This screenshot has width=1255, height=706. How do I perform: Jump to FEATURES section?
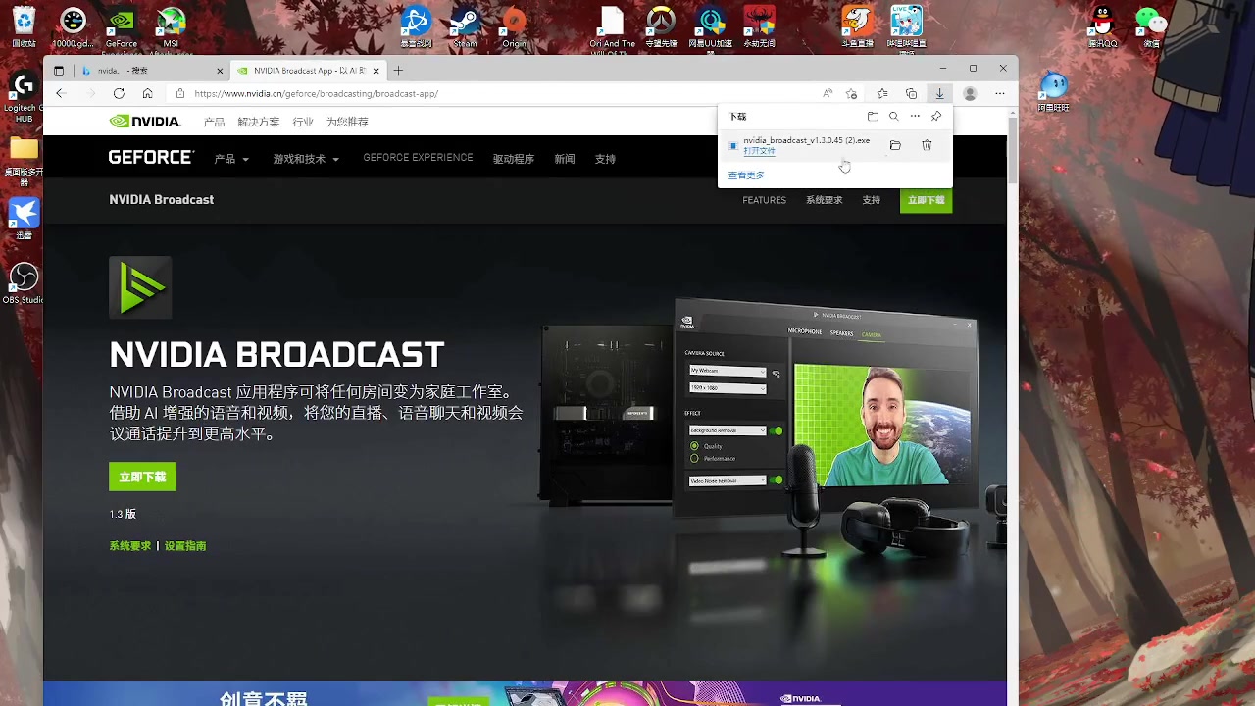pos(764,200)
